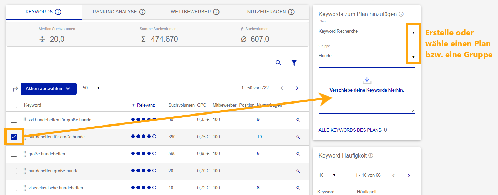Click text 'hundebetten große hunde'
Image resolution: width=498 pixels, height=195 pixels.
coord(53,171)
